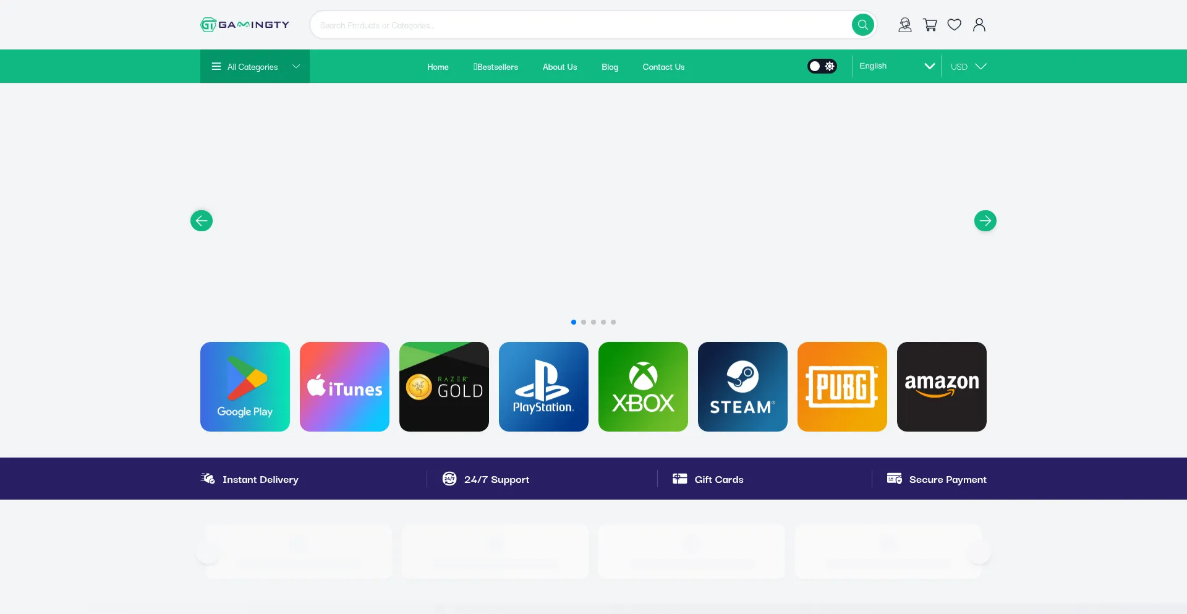Click the Gamingty logo
The height and width of the screenshot is (614, 1187).
point(245,25)
